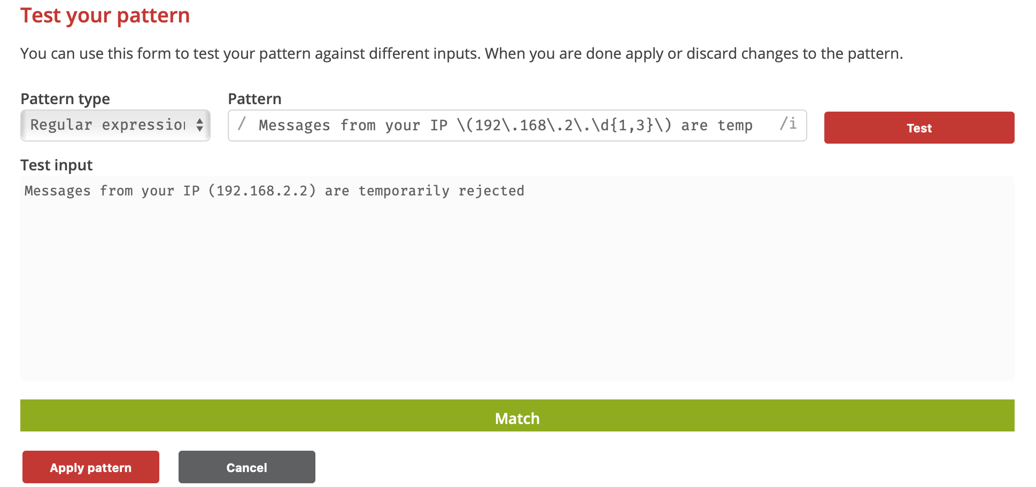
Task: Click the Pattern type label
Action: (x=65, y=98)
